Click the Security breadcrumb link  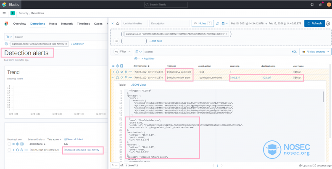tap(24, 13)
